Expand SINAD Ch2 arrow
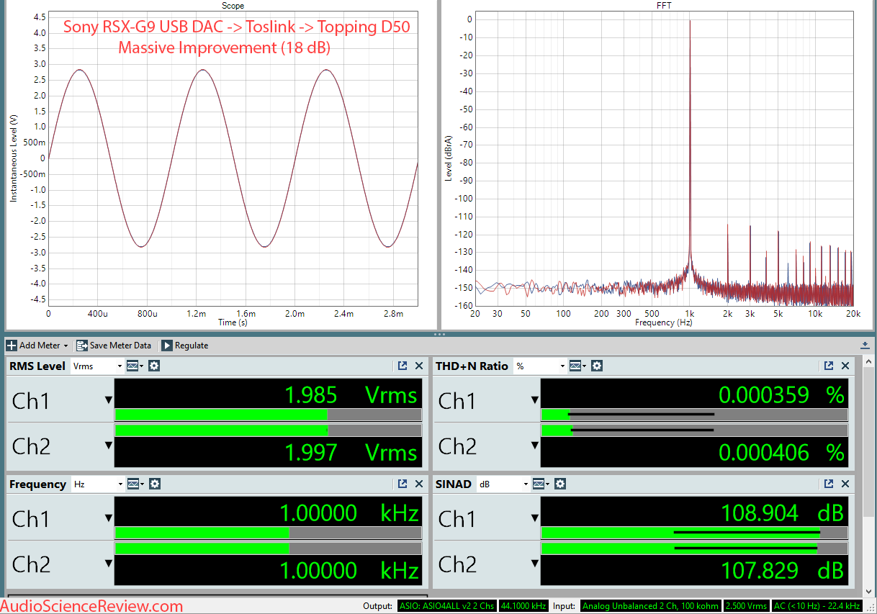Screen dimensions: 877x614 (x=535, y=564)
